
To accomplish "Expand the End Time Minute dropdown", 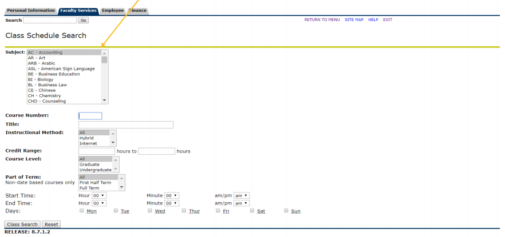I will (172, 203).
